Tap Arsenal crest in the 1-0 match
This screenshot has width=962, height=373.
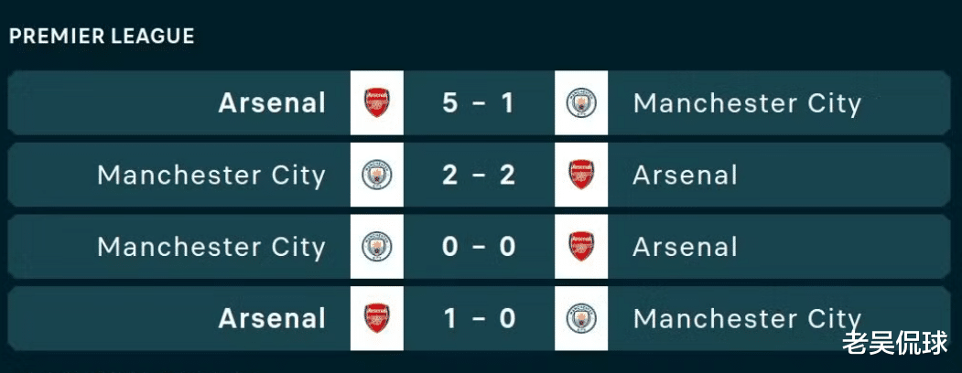[x=376, y=318]
